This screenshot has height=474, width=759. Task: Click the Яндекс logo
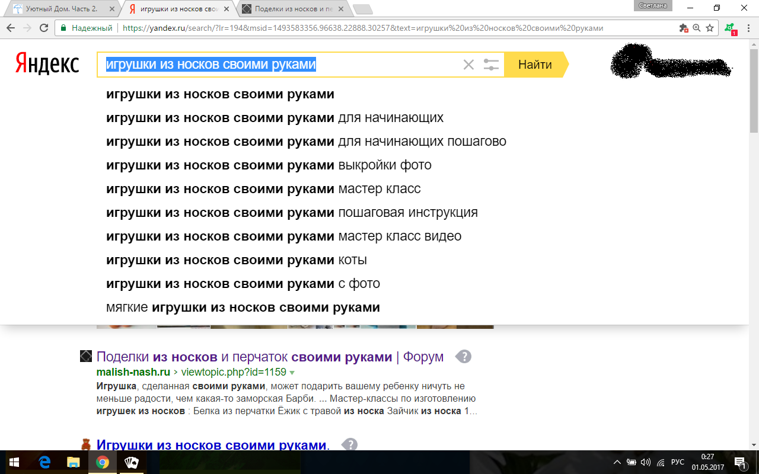(47, 63)
